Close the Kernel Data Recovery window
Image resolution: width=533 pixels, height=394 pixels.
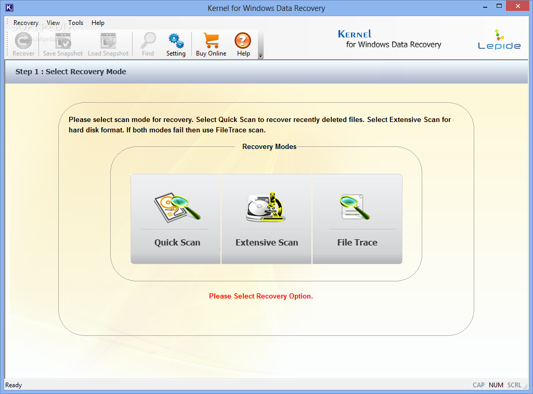[x=518, y=6]
